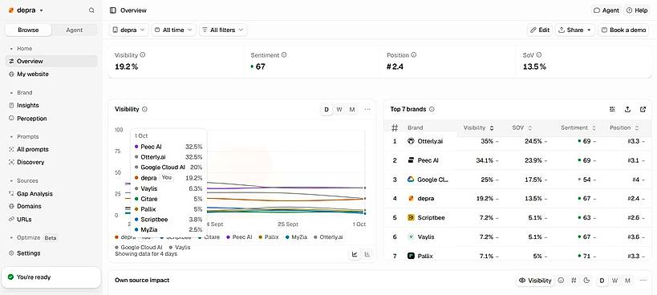Open the Perception page

point(51,119)
